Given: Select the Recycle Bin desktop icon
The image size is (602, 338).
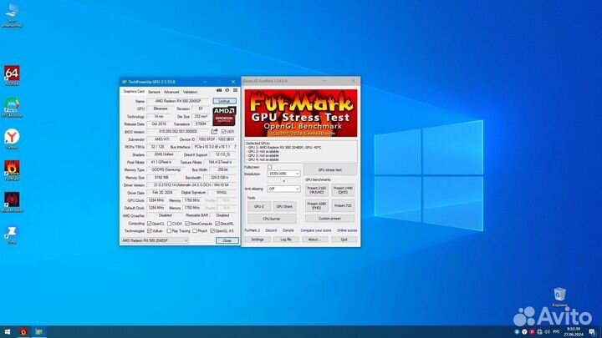Looking at the screenshot, I should (x=559, y=297).
